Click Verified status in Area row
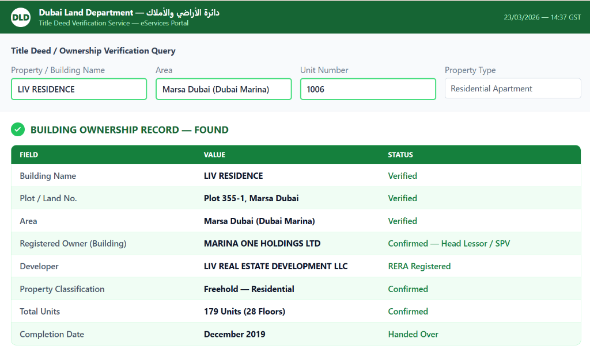The height and width of the screenshot is (353, 590). (x=402, y=221)
